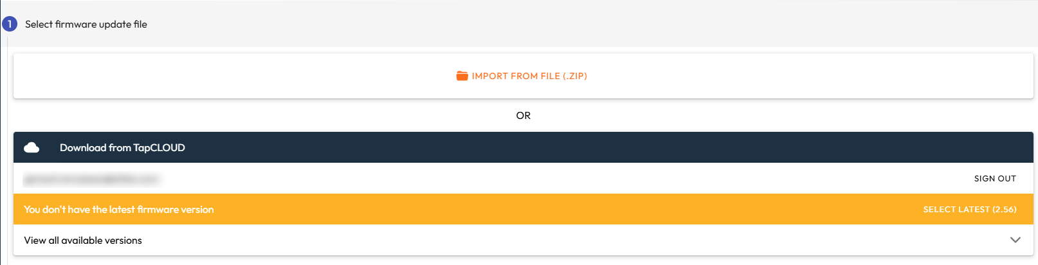The image size is (1038, 265).
Task: Expand versions list with chevron arrow
Action: (1015, 240)
